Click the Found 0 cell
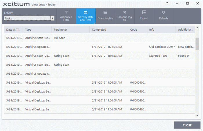This screenshot has height=131, width=203. (183, 56)
